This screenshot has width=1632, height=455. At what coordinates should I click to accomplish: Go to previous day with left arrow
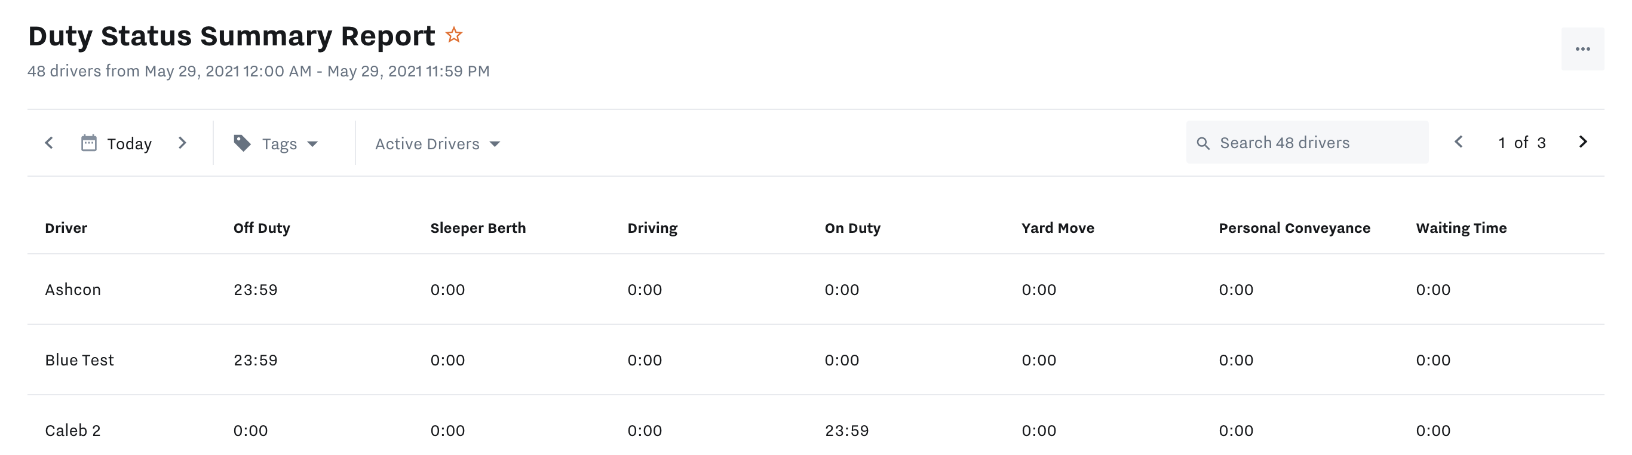point(50,143)
